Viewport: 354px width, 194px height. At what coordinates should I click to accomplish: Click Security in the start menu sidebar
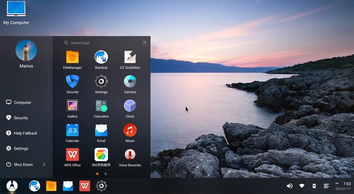tap(21, 118)
